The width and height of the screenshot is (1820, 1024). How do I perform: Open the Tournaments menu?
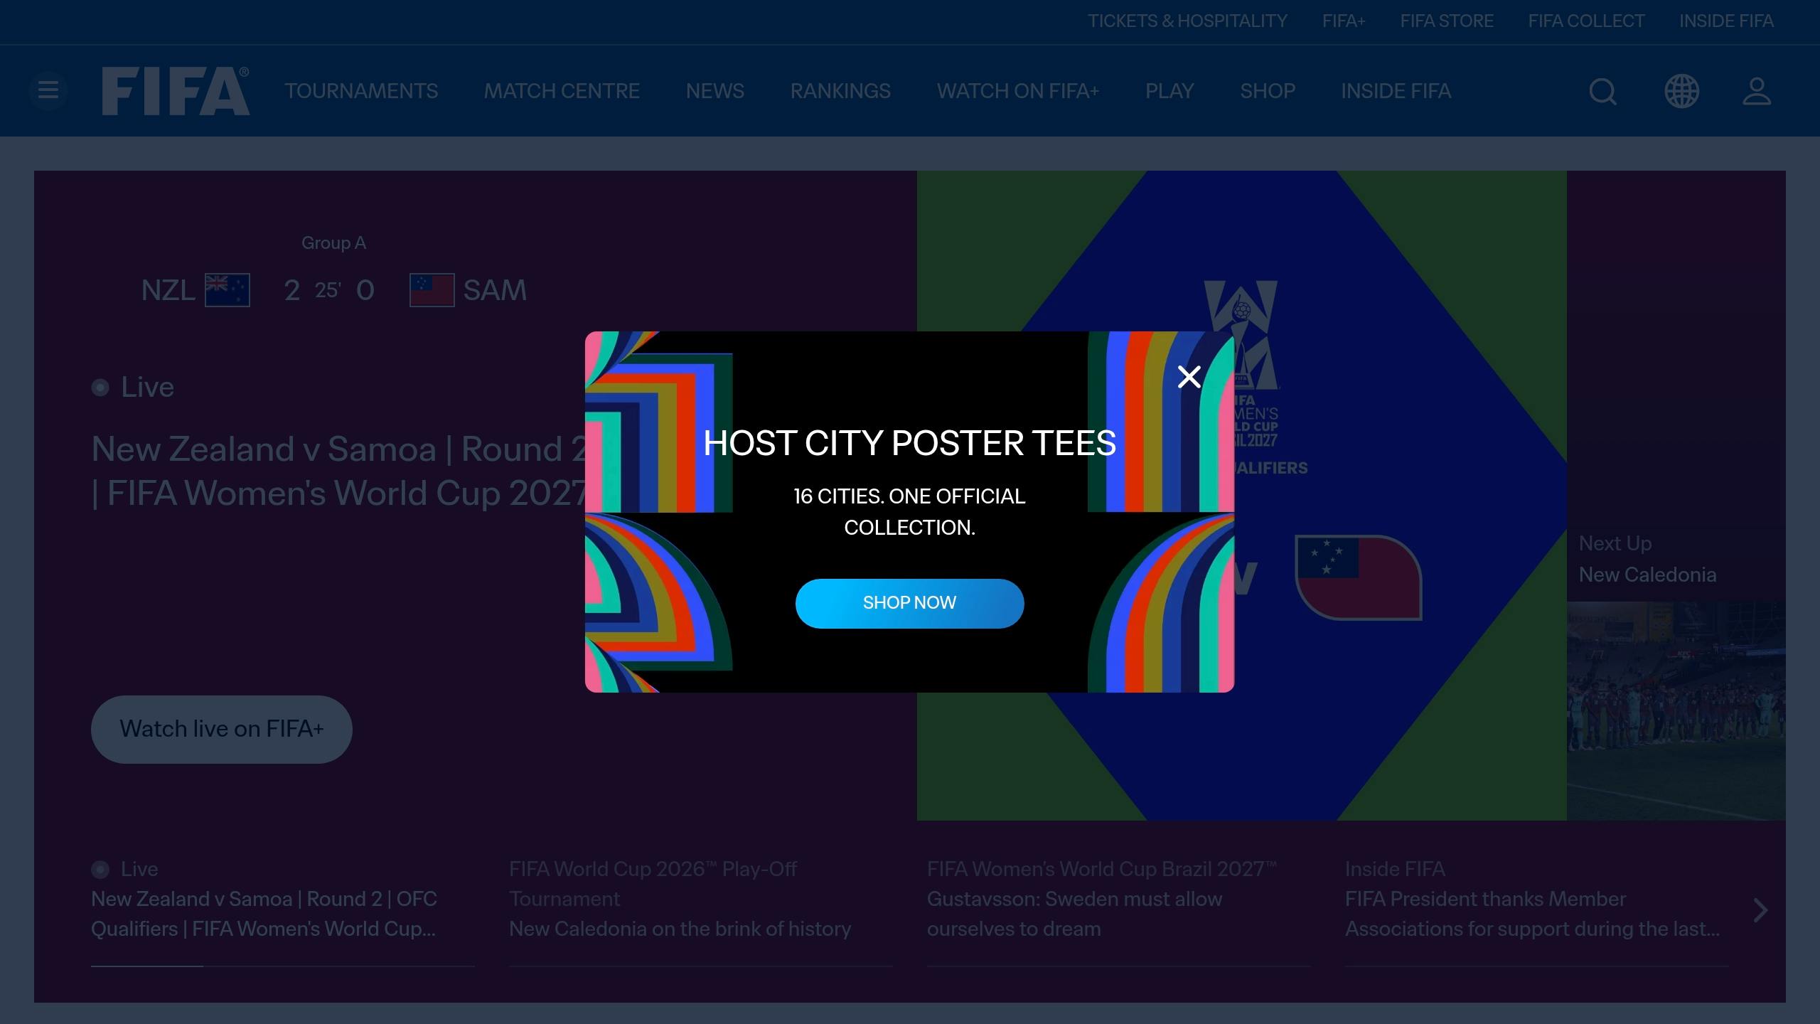coord(361,91)
